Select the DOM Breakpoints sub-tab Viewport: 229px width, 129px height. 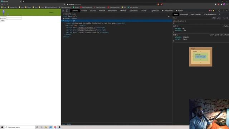pyautogui.click(x=210, y=14)
